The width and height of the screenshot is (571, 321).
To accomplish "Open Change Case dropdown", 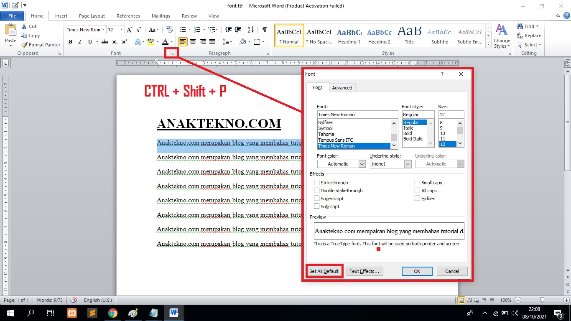I will 153,30.
